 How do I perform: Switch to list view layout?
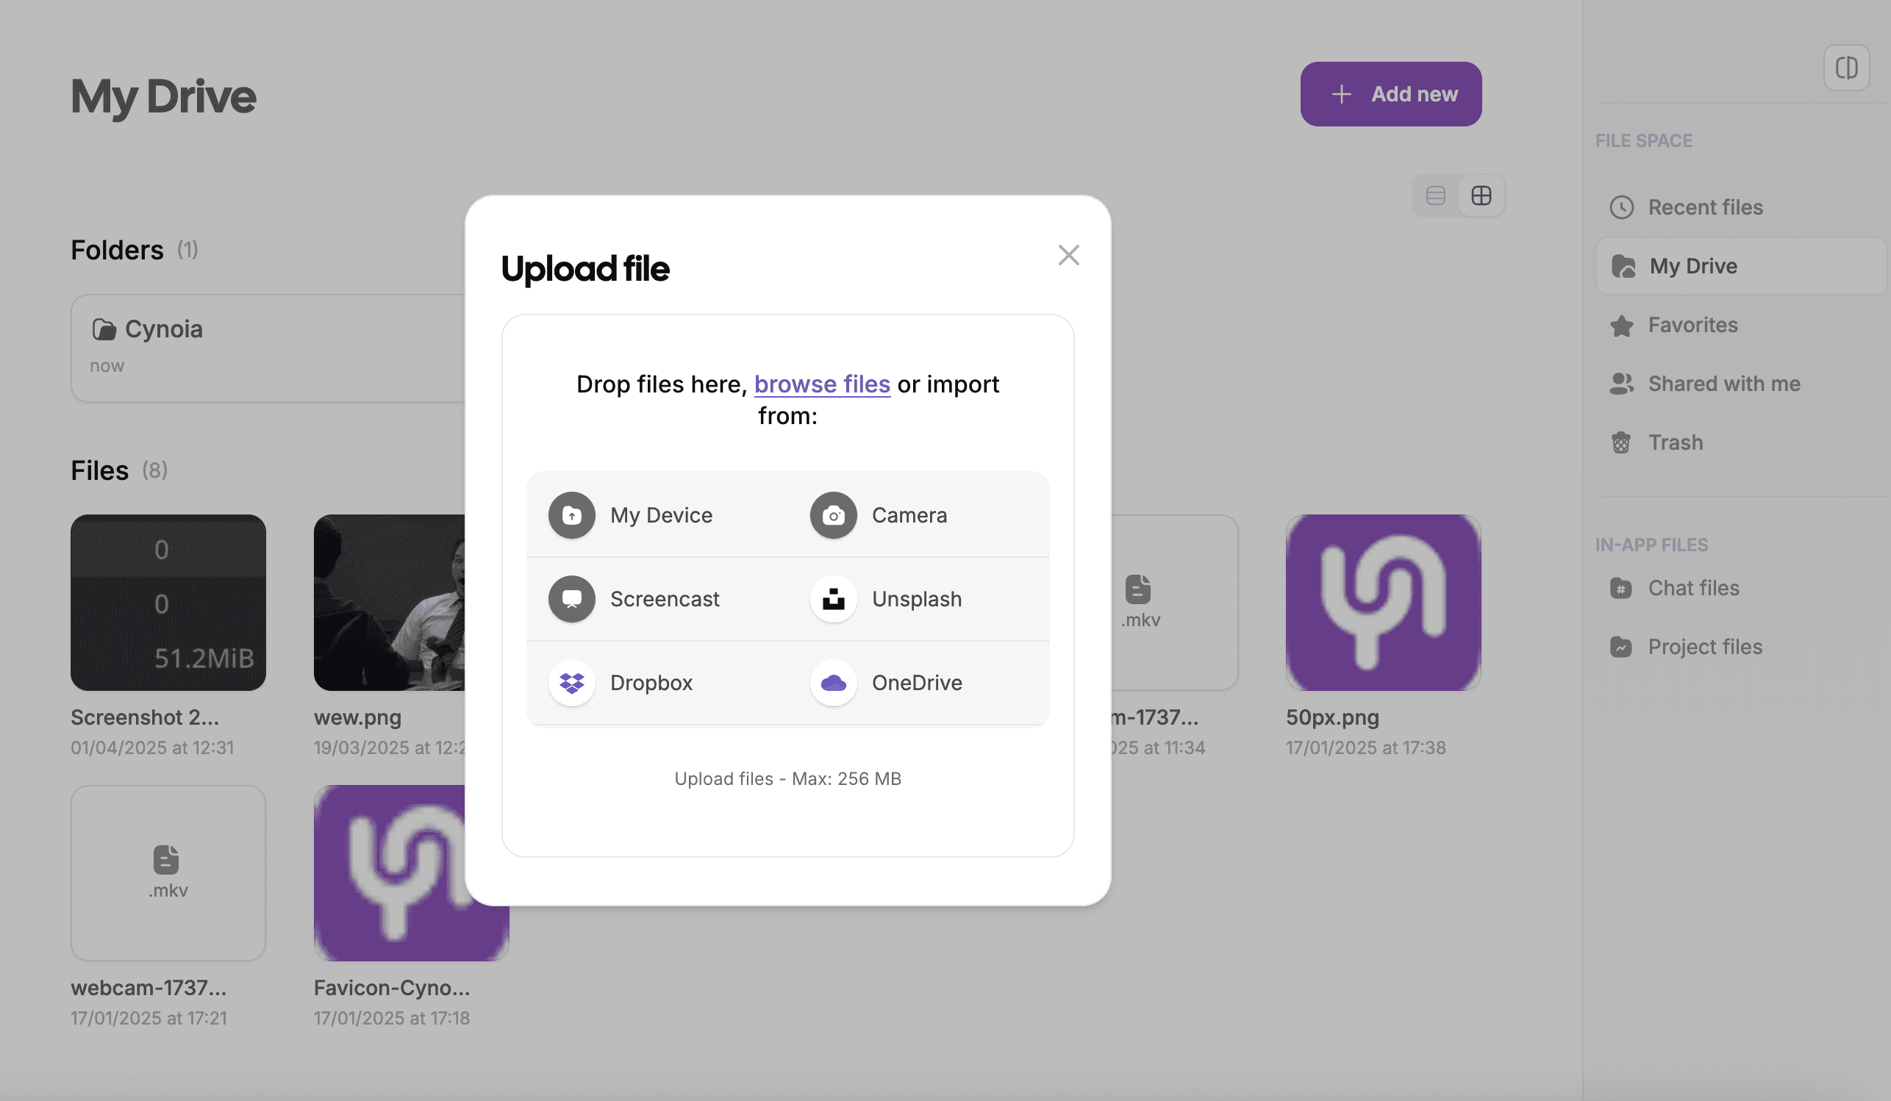[x=1434, y=196]
